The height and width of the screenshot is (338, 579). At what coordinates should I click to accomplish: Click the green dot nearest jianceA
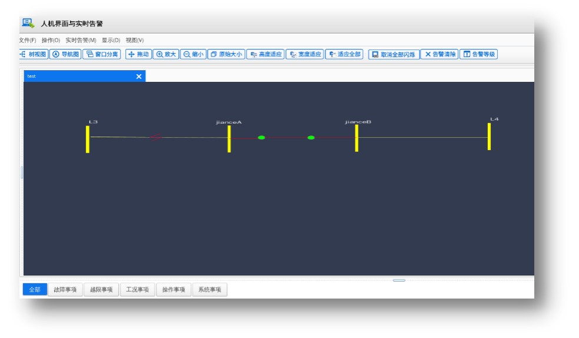(261, 137)
